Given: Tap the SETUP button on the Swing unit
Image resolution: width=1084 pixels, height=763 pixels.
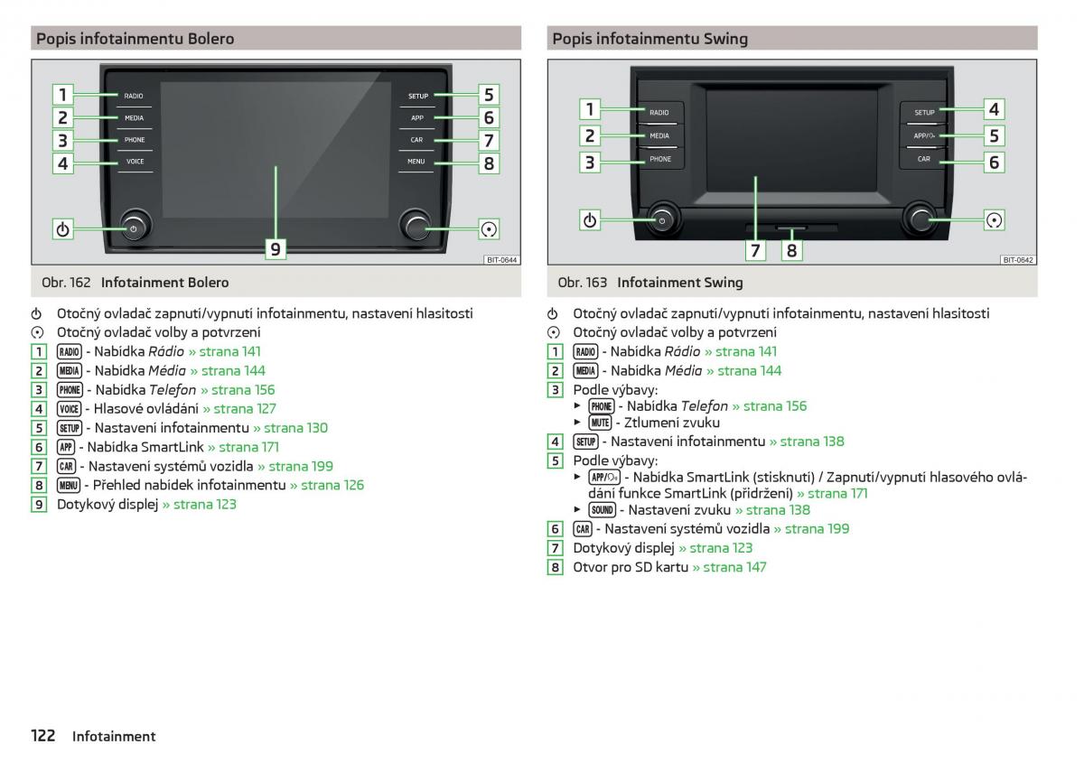Looking at the screenshot, I should click(924, 113).
